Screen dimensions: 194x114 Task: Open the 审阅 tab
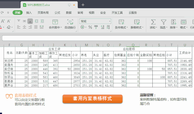(x=80, y=13)
